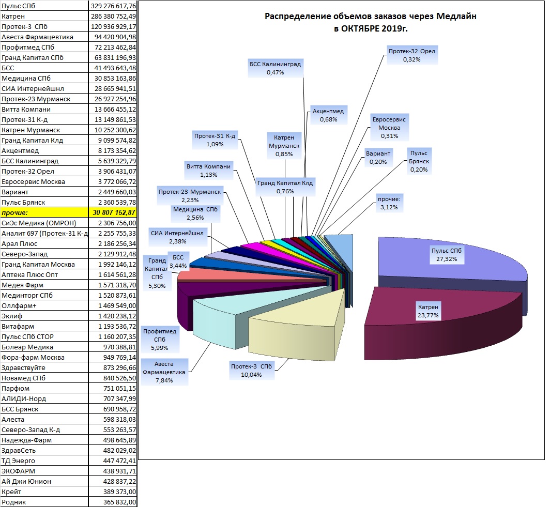Click the Протек-23 Мурманск table cell

click(44, 99)
